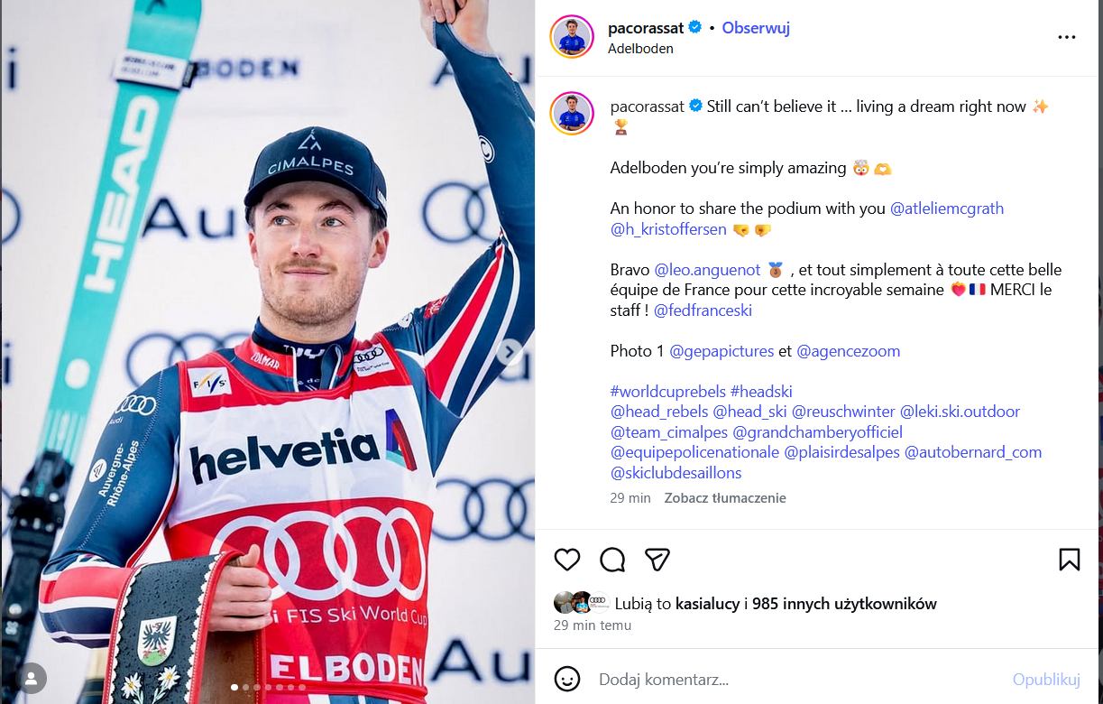Save the post with the bookmark icon
Viewport: 1103px width, 704px height.
(1069, 560)
